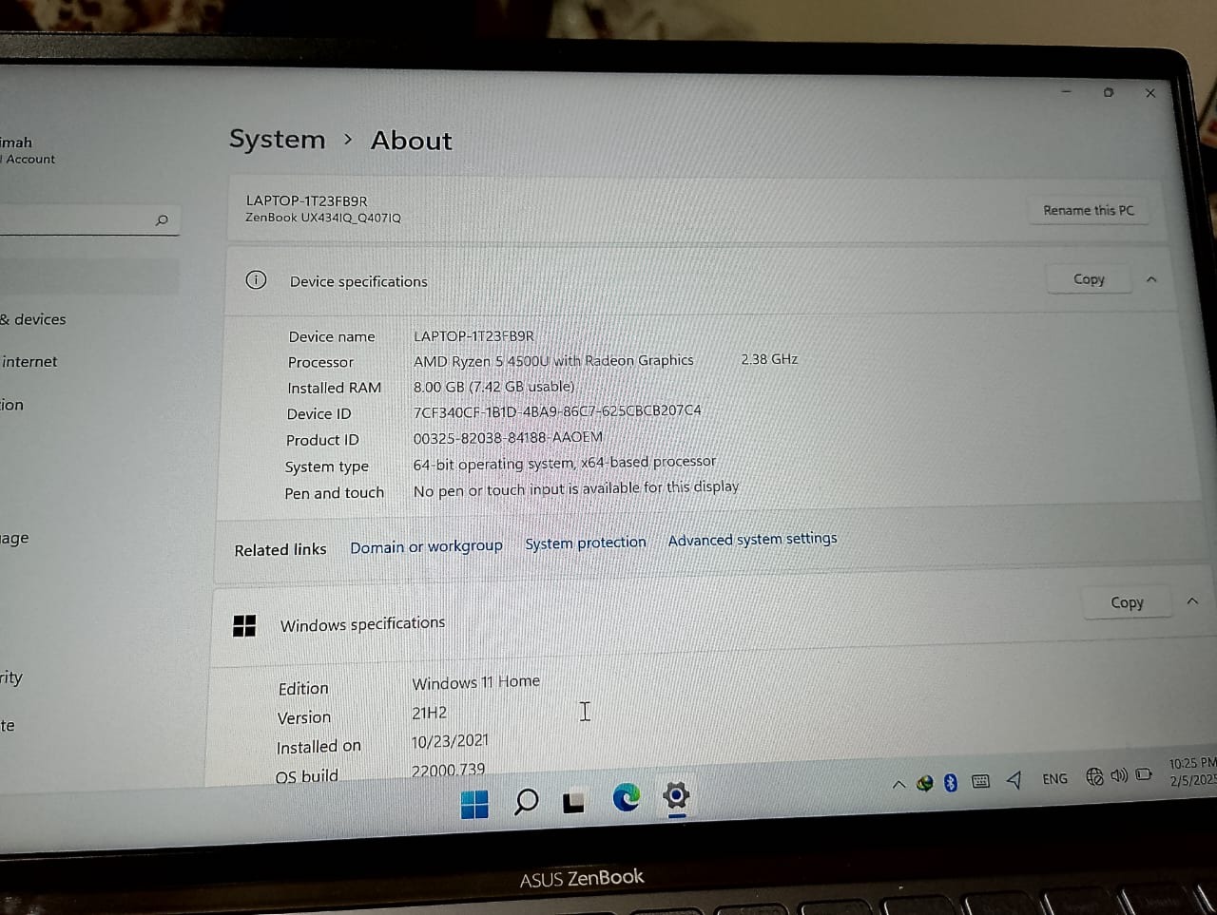Image resolution: width=1217 pixels, height=915 pixels.
Task: Select the 'internet' sidebar item
Action: (29, 361)
